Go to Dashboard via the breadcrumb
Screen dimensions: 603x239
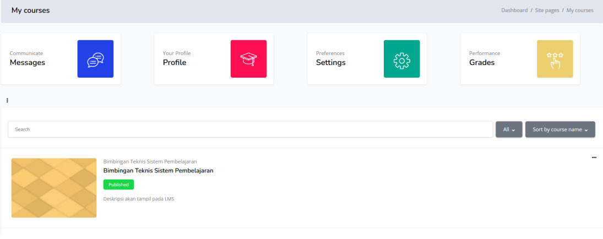pos(514,10)
